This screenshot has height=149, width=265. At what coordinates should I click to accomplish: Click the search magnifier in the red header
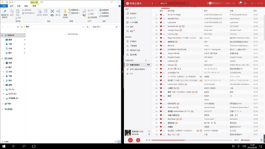[x=187, y=3]
